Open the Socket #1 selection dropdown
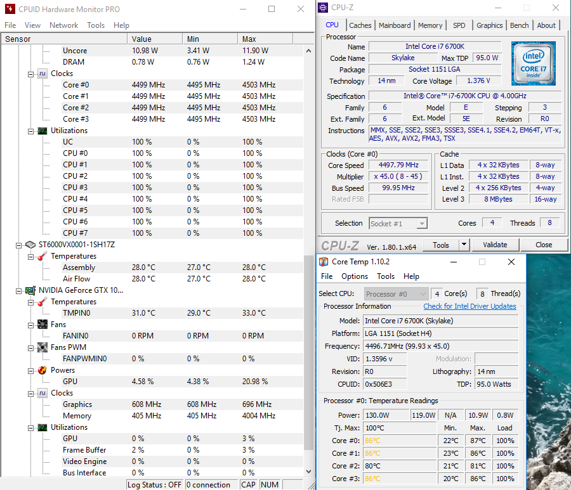Image resolution: width=571 pixels, height=490 pixels. (x=398, y=223)
